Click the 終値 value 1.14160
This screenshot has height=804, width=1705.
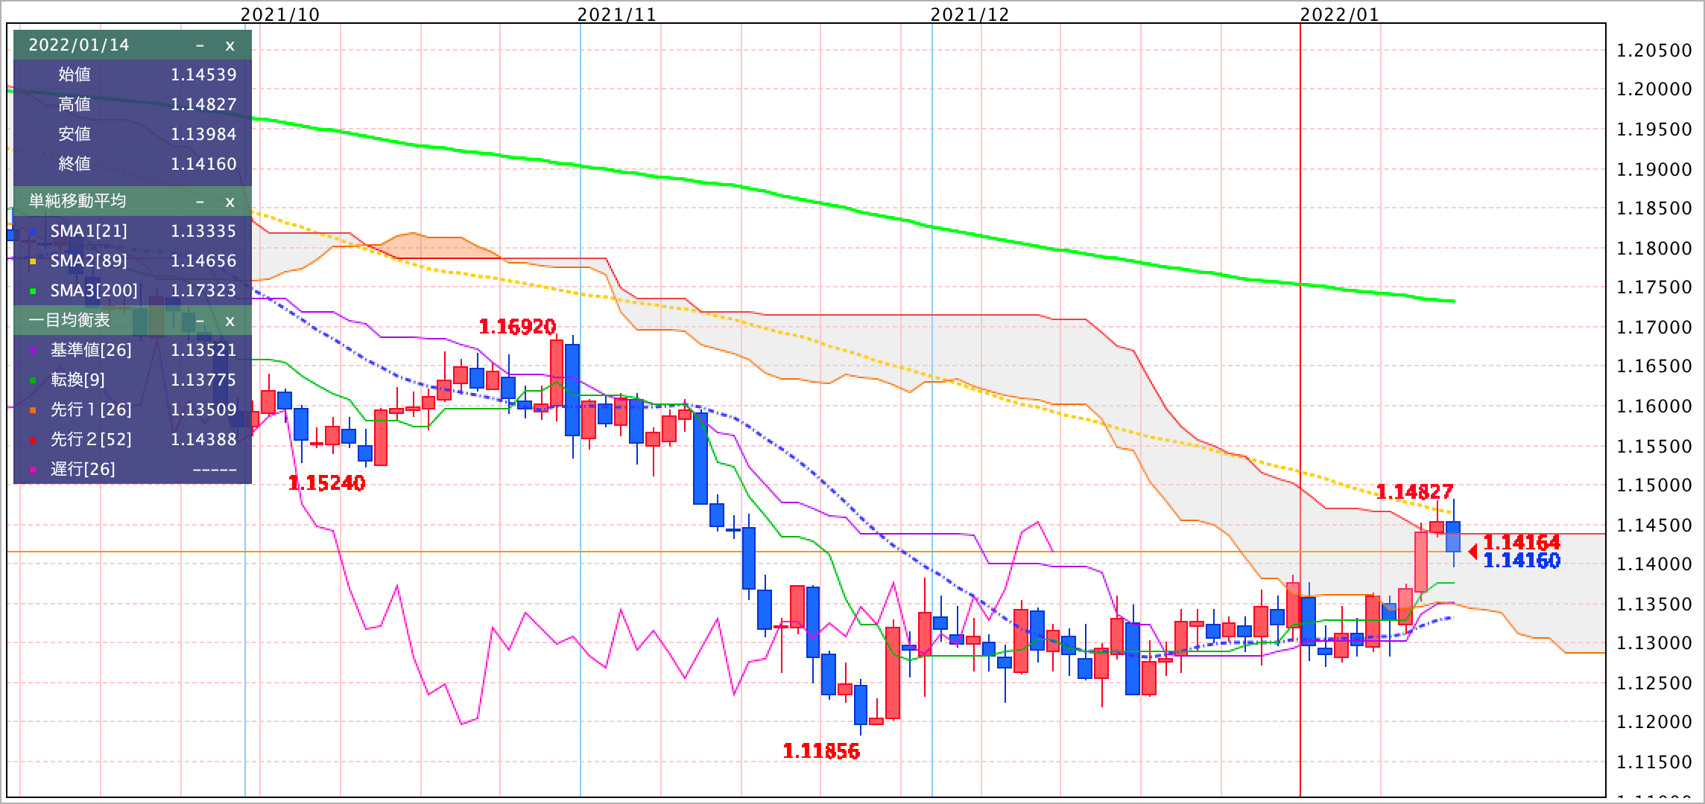(x=203, y=164)
